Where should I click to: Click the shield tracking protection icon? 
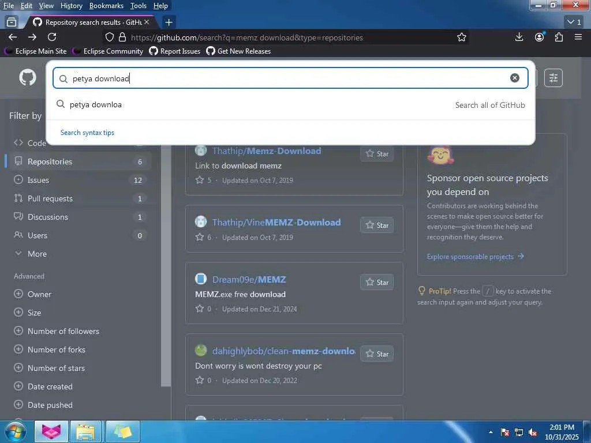[110, 37]
